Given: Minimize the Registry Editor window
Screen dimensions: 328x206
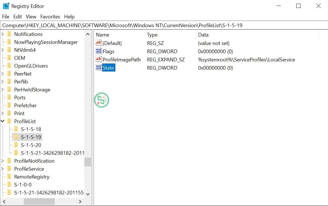Looking at the screenshot, I should point(279,6).
